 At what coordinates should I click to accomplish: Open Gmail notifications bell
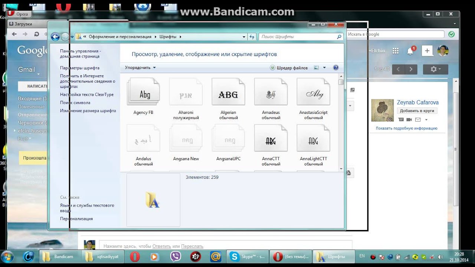pyautogui.click(x=410, y=51)
